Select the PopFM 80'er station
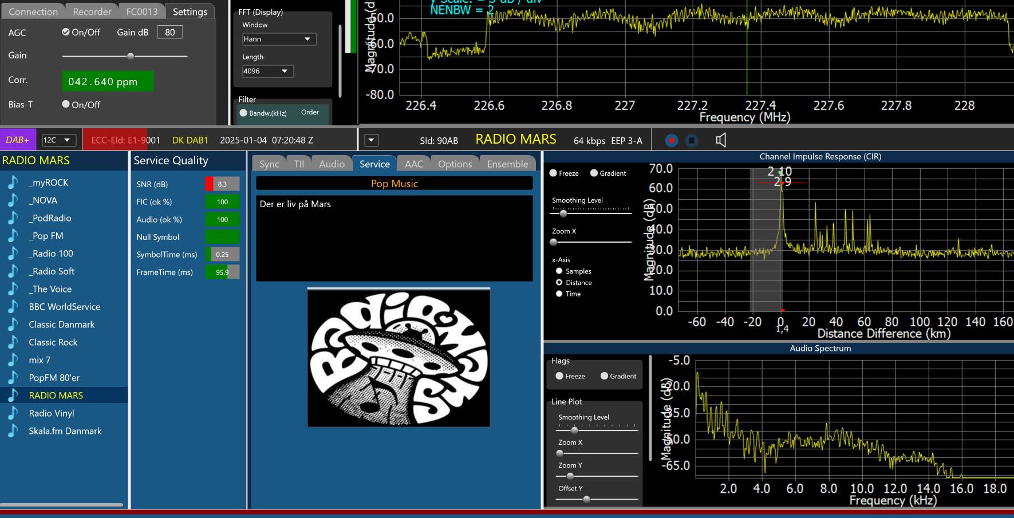The width and height of the screenshot is (1014, 518). click(54, 378)
